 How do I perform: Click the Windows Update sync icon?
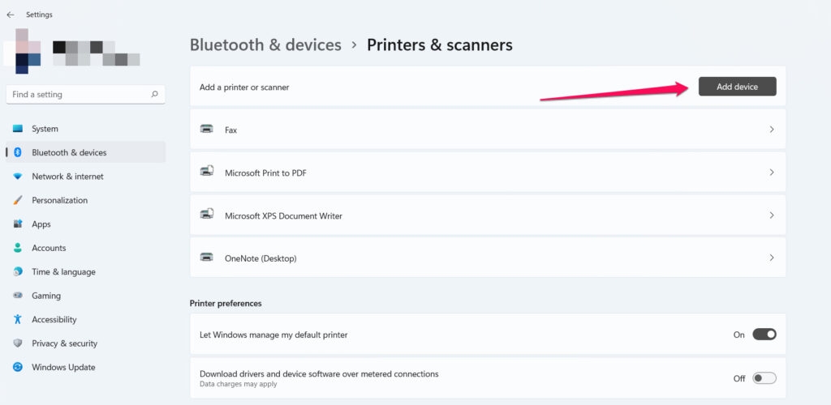coord(18,367)
